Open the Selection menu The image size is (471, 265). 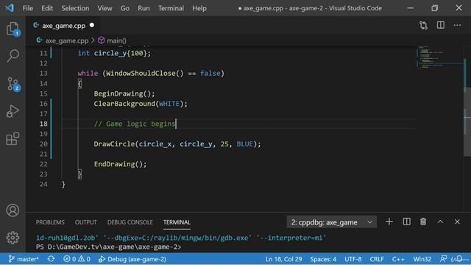[x=75, y=8]
